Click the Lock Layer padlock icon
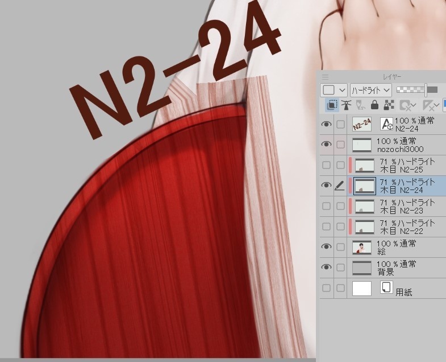Screen dimensions: 446x362 click(x=374, y=105)
